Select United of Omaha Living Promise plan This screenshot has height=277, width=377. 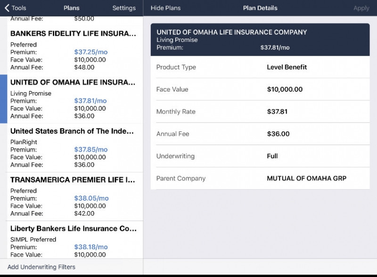(x=75, y=99)
